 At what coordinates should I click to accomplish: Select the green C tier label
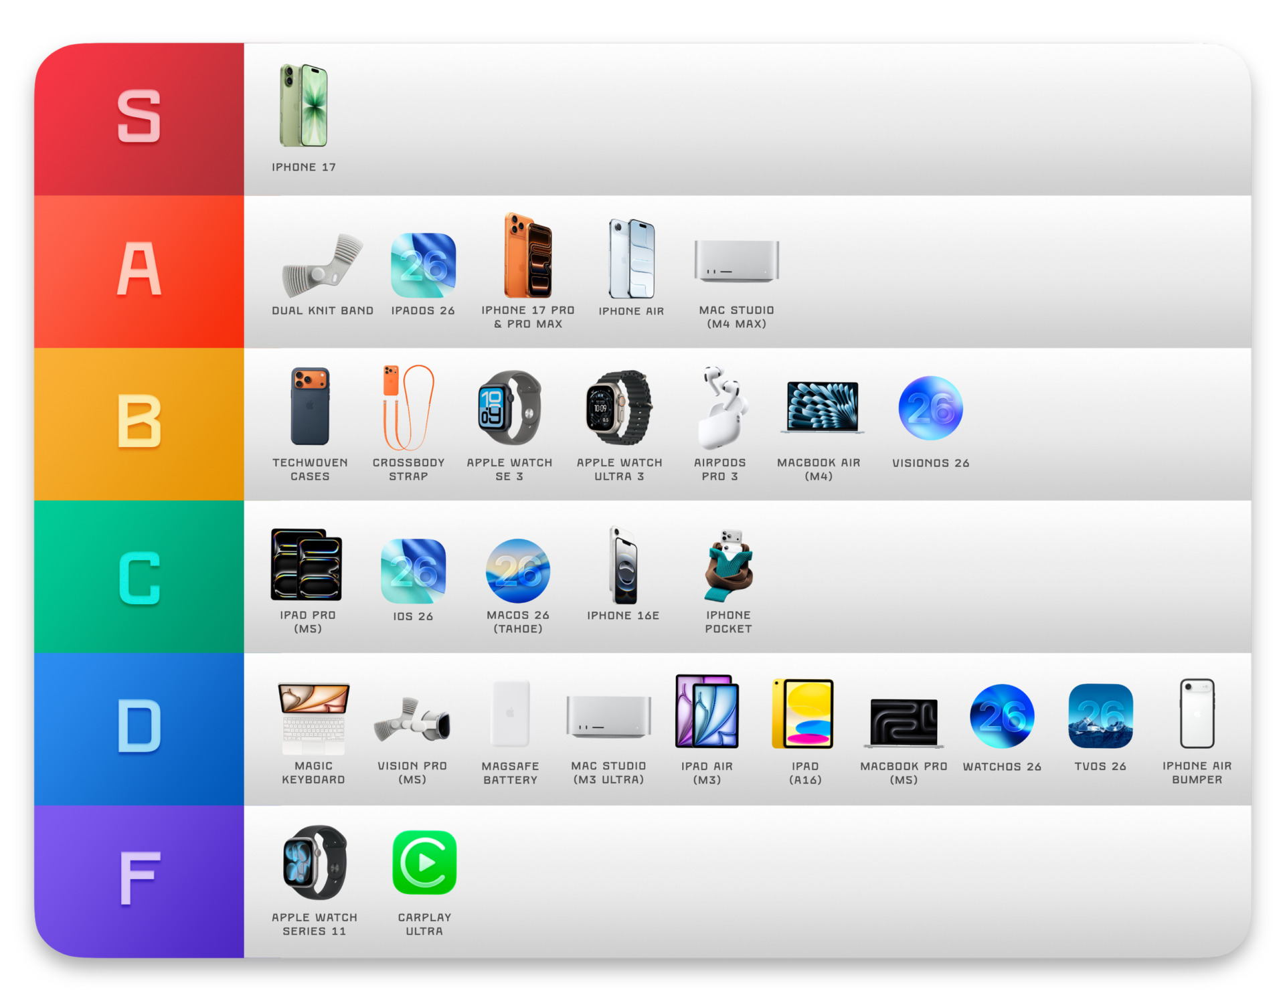pyautogui.click(x=139, y=577)
